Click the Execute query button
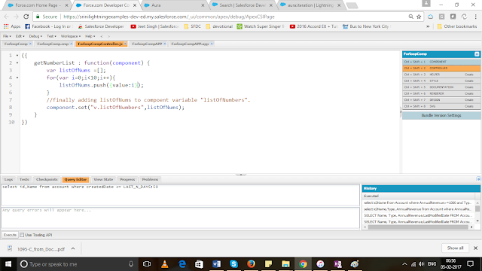 10,235
